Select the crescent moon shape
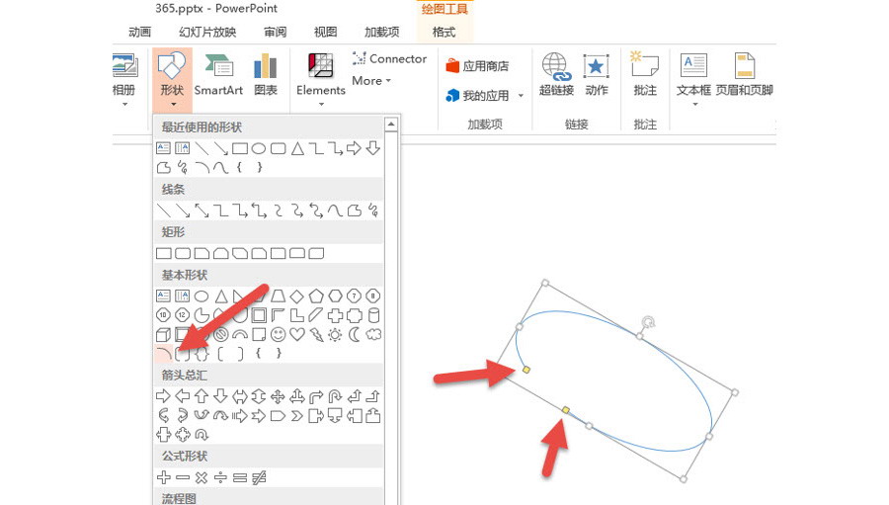This screenshot has height=505, width=889. 354,335
